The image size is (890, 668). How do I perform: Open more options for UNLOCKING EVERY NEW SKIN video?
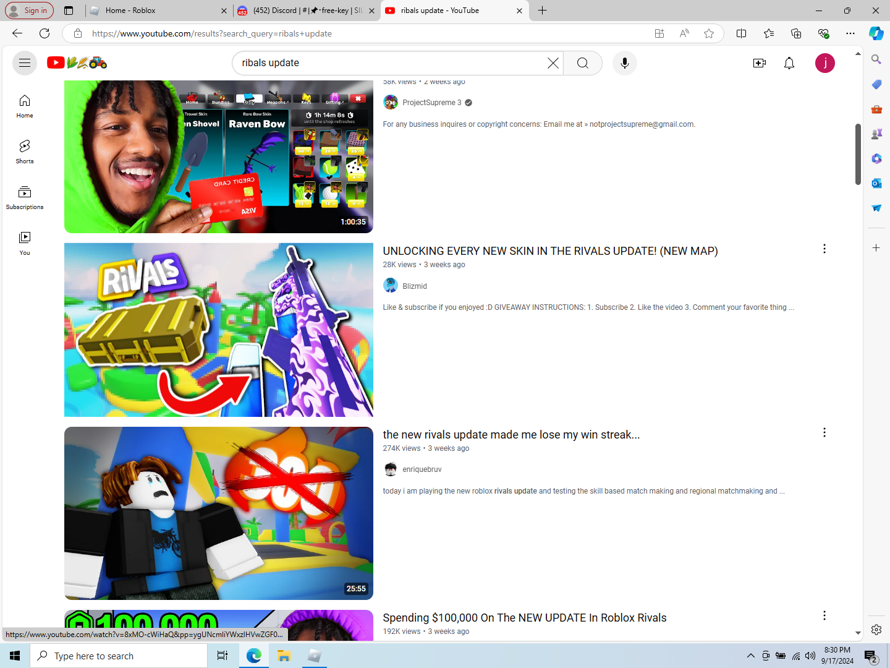[824, 249]
